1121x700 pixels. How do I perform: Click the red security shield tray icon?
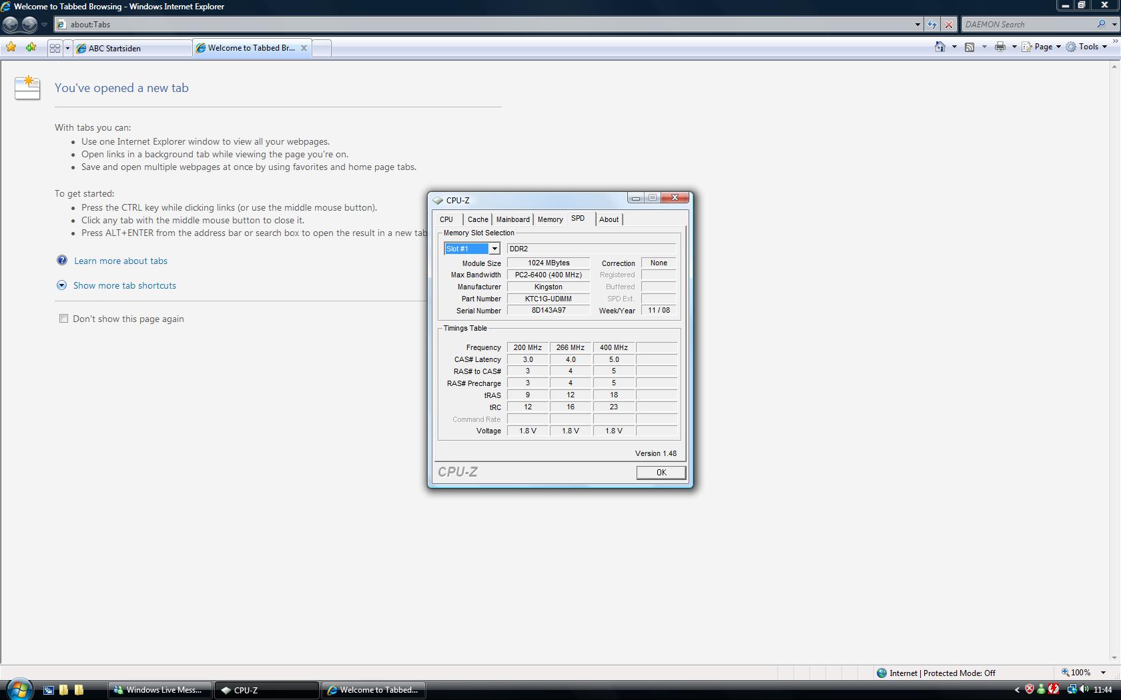(1030, 689)
